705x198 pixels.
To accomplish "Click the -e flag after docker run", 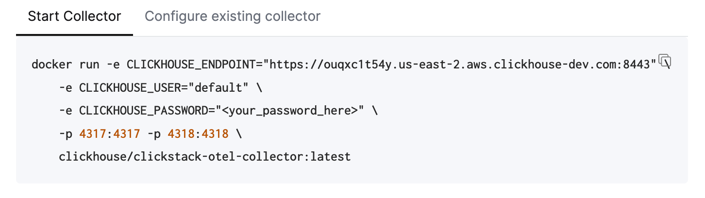I will pos(113,65).
